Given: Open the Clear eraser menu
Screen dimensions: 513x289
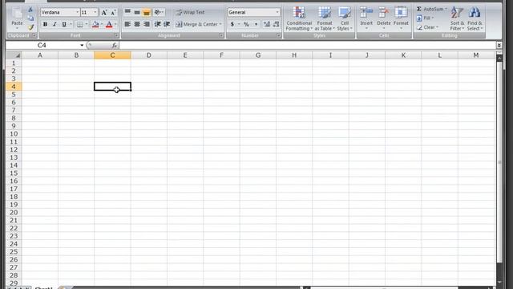Looking at the screenshot, I should pos(427,27).
